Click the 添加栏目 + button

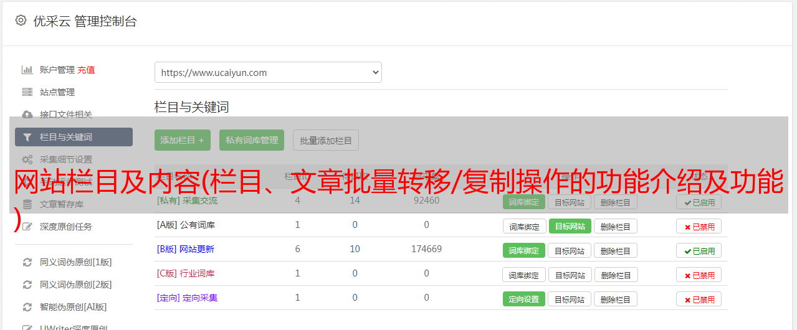(x=183, y=140)
